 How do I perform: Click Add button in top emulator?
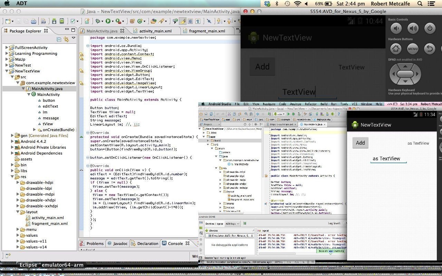262,67
